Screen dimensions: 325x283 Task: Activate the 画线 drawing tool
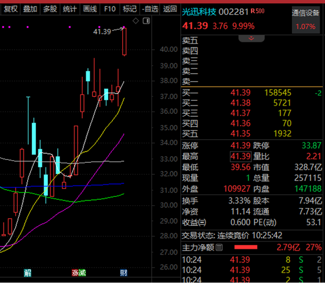(x=90, y=9)
